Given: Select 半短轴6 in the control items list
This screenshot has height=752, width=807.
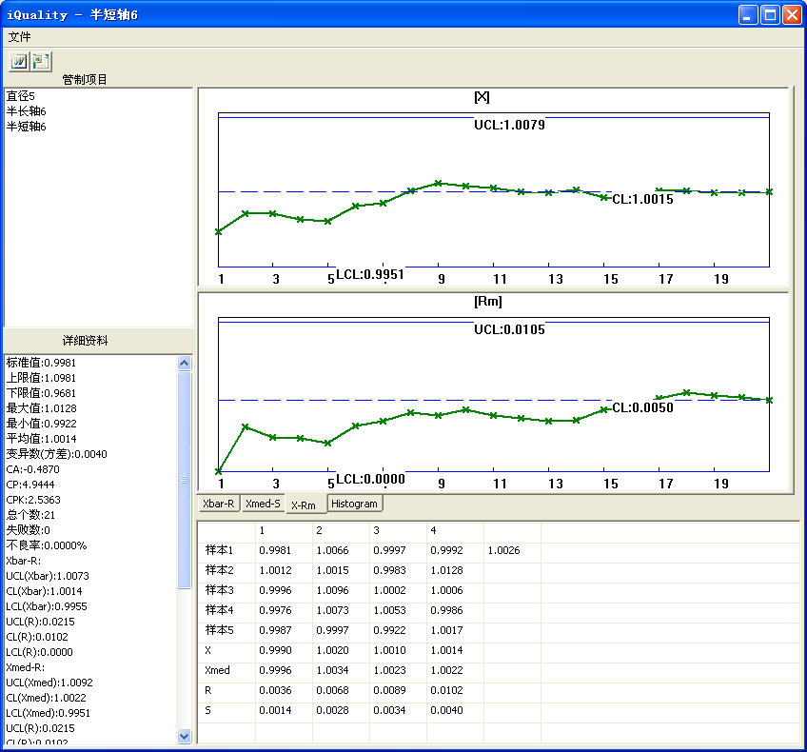Looking at the screenshot, I should [26, 127].
